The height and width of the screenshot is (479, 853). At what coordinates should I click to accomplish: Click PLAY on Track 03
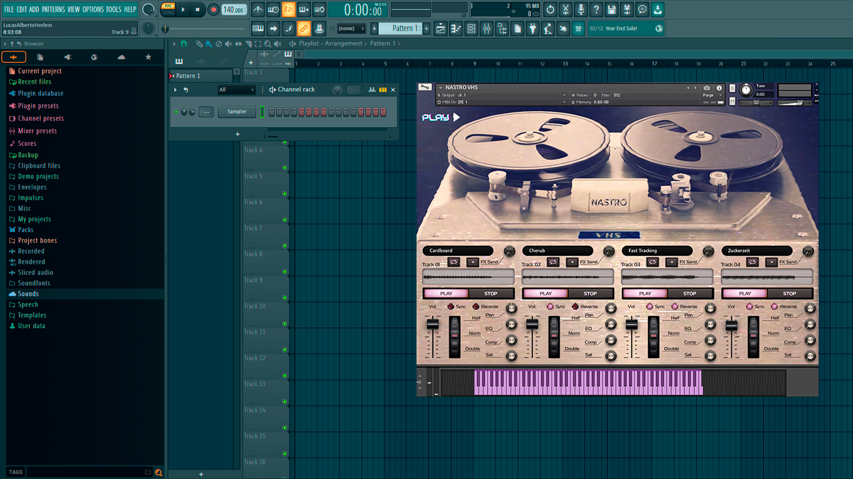645,293
